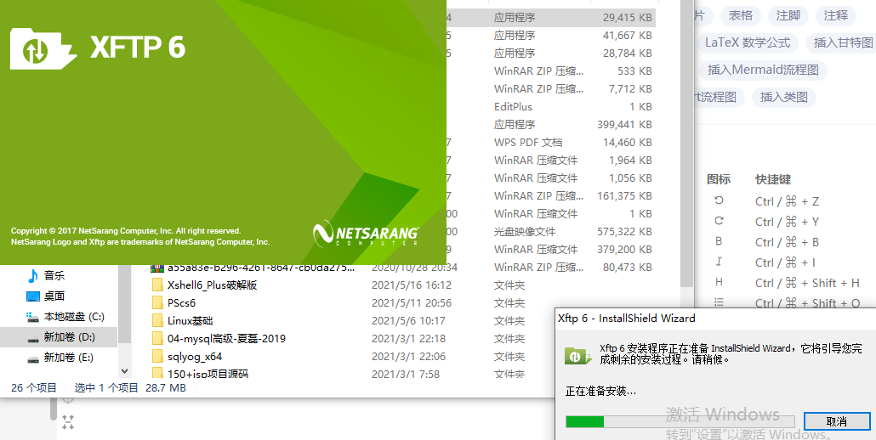
Task: Click the 575,322 KB size cell
Action: coord(624,231)
